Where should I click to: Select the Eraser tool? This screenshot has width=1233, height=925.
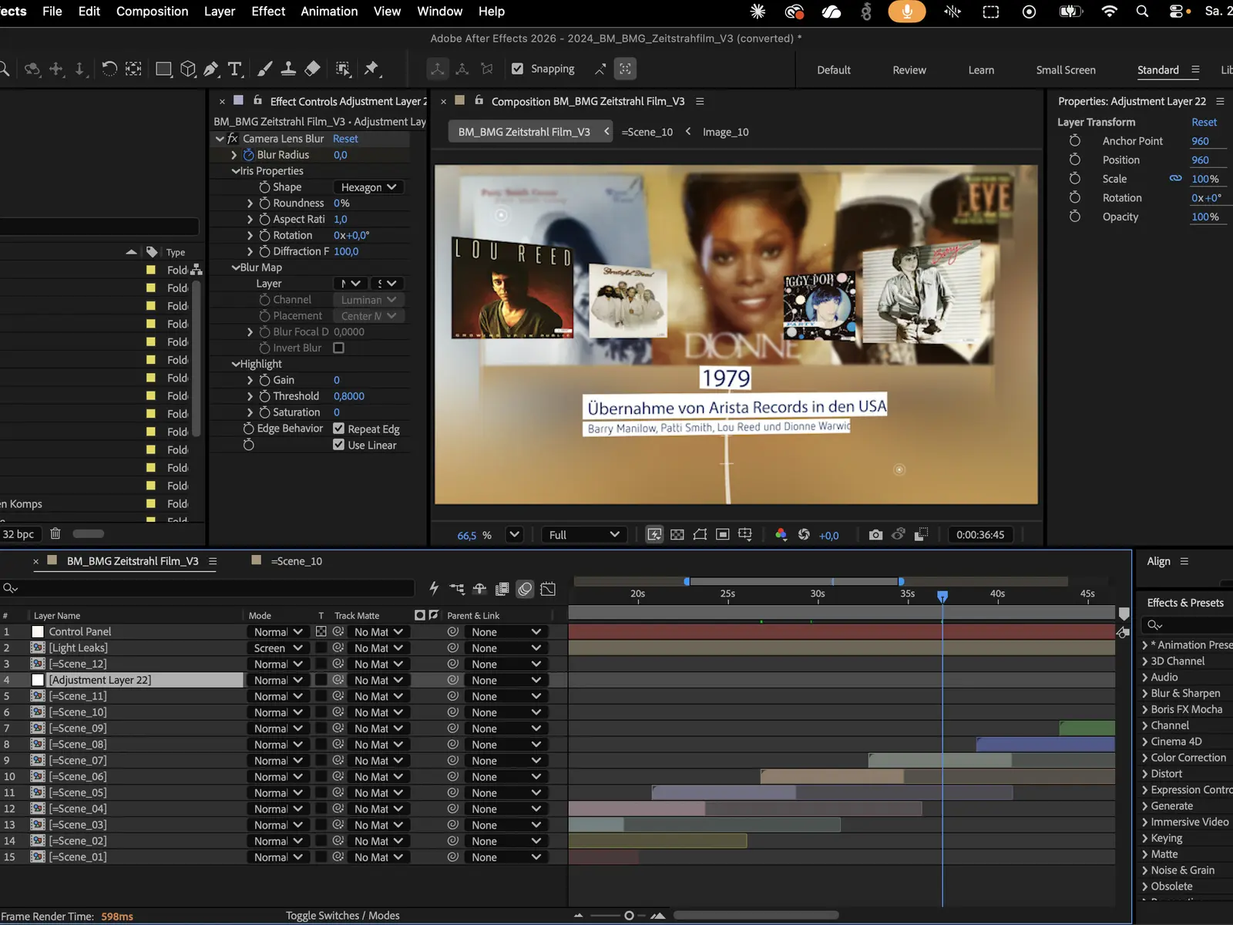tap(312, 69)
